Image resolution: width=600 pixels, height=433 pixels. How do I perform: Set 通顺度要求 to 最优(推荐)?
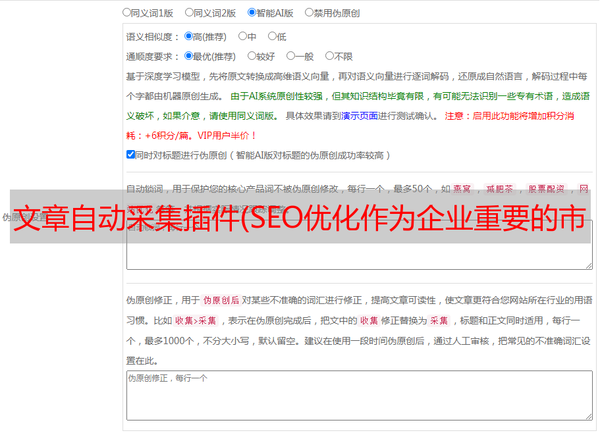click(188, 56)
